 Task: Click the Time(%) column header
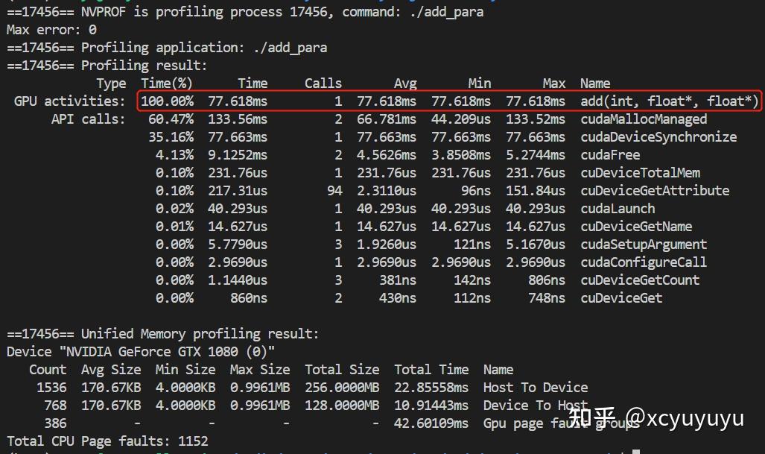[x=167, y=83]
